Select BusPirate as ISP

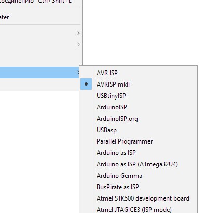click(138, 187)
